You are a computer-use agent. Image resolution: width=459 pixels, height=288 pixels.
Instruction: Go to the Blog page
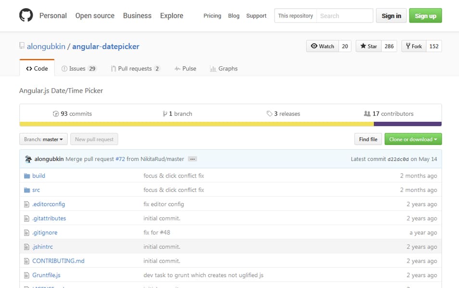coord(234,16)
